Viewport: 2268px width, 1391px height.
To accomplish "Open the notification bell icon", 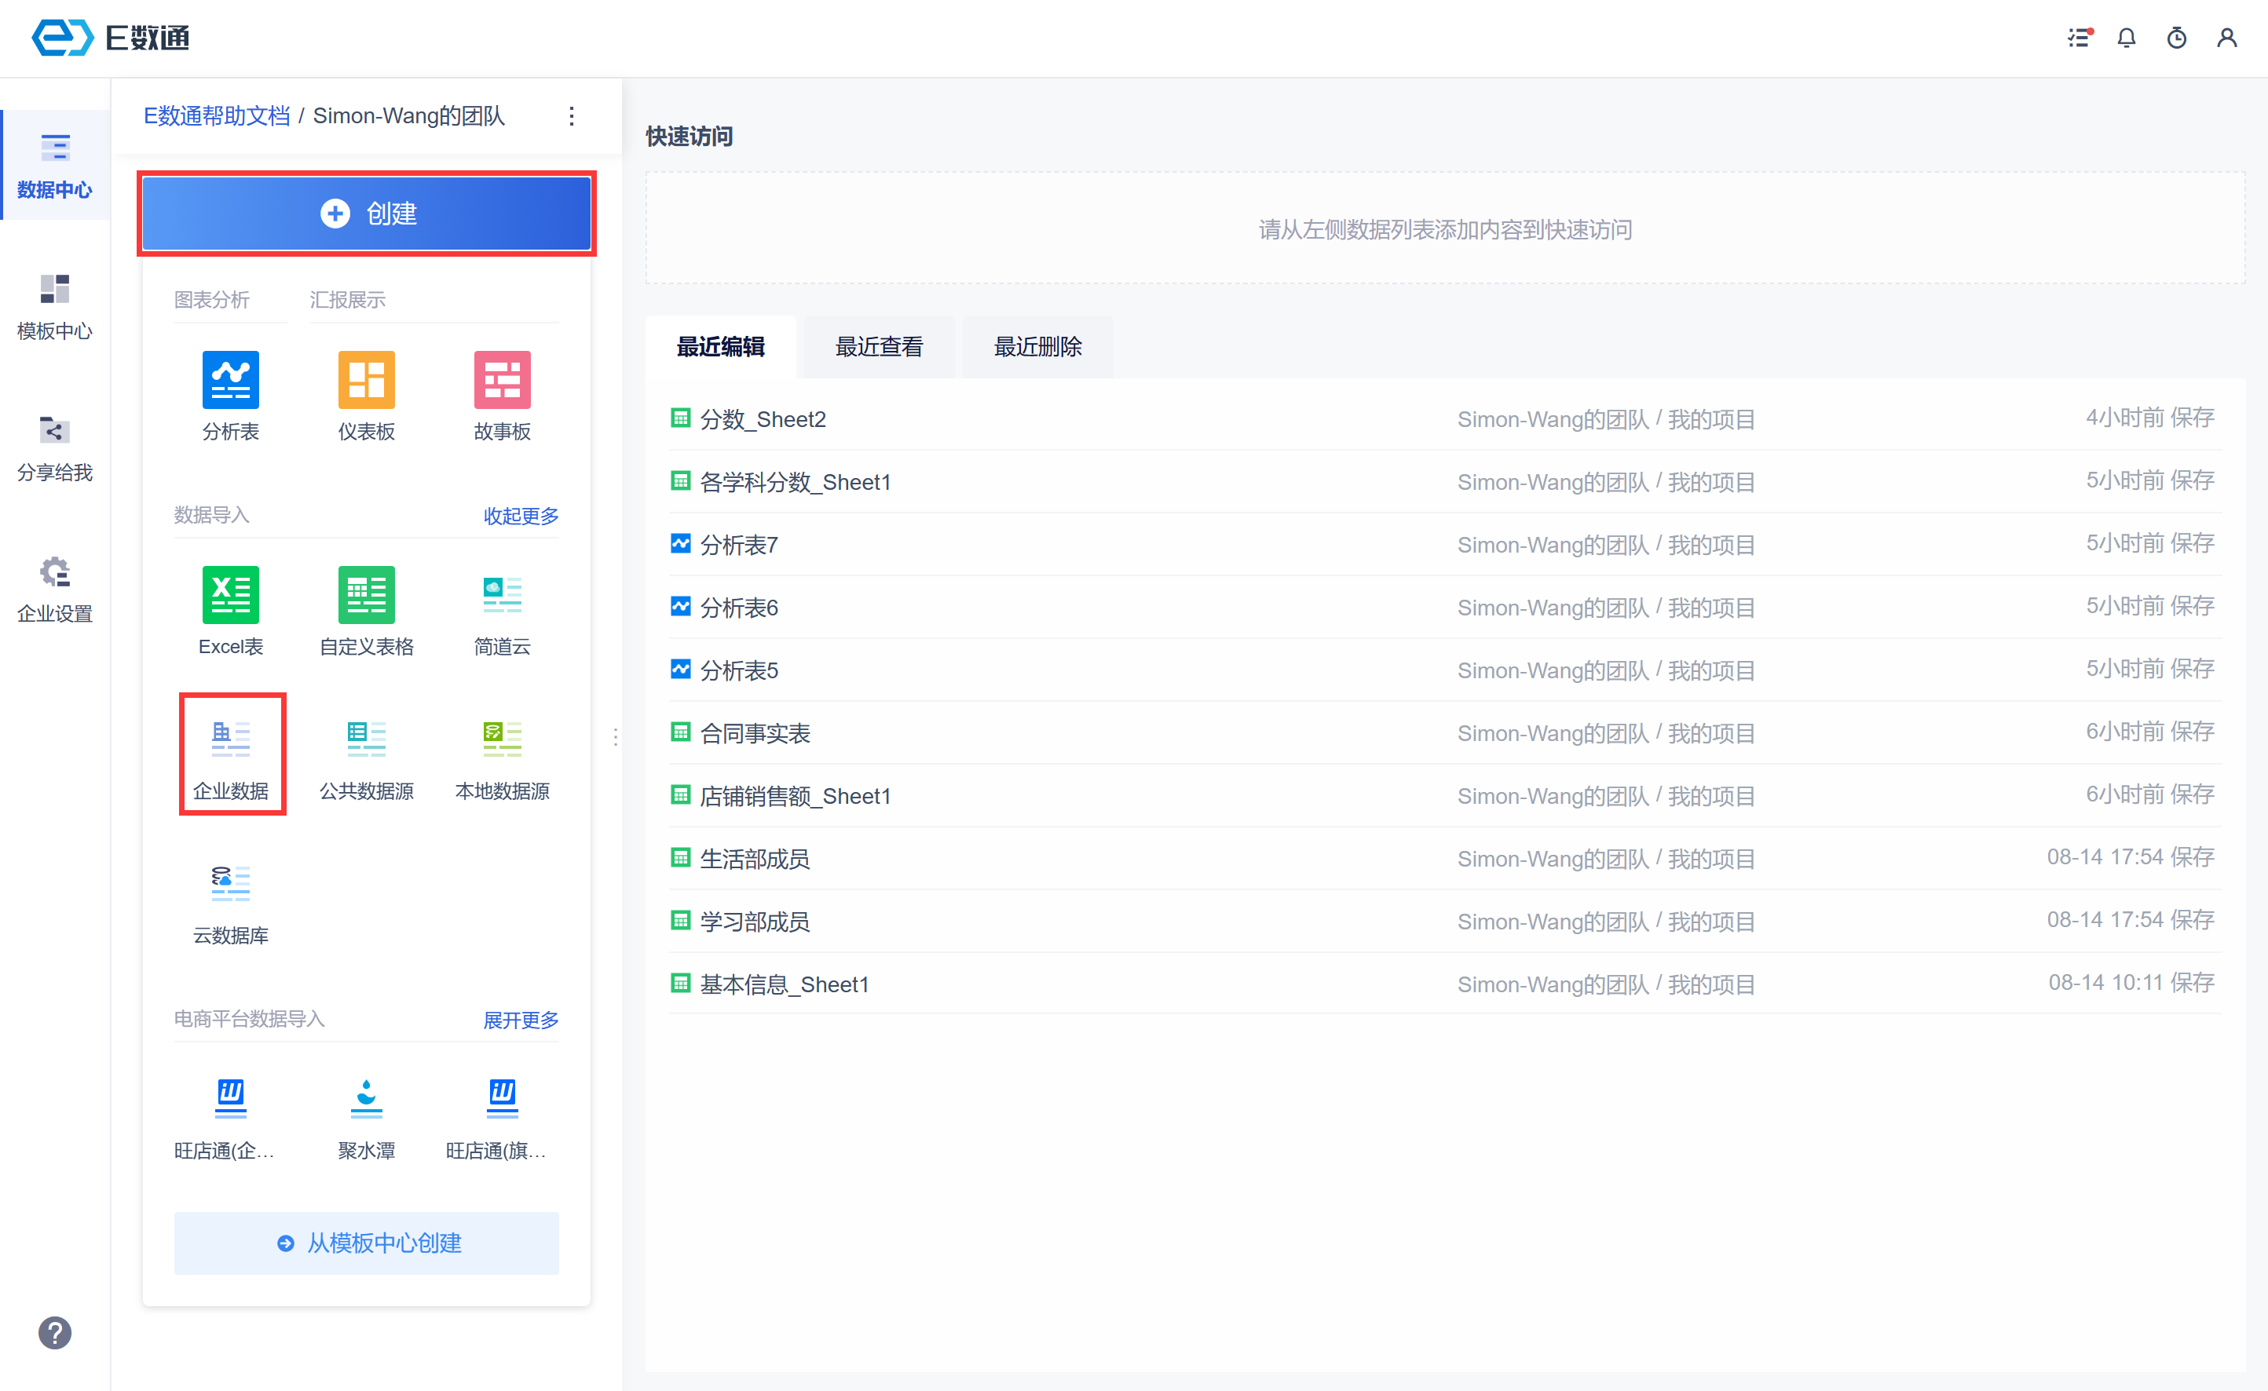I will coord(2125,38).
